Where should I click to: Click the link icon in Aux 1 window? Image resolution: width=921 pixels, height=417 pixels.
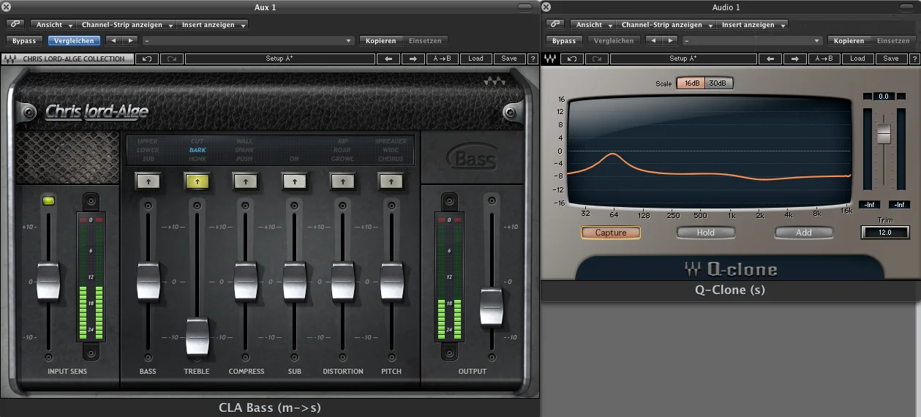tap(16, 25)
